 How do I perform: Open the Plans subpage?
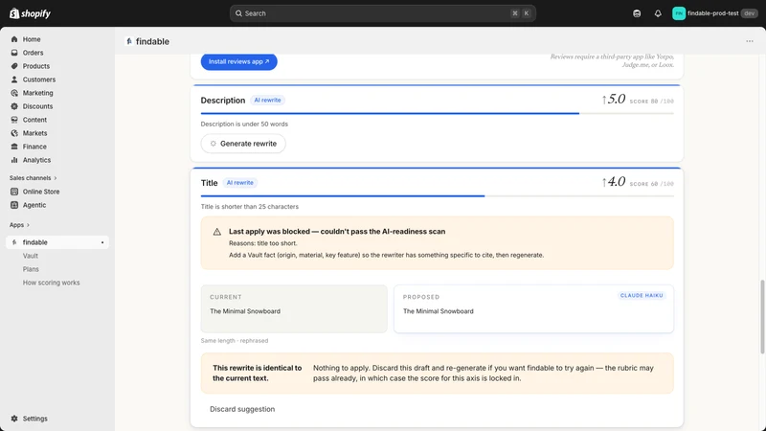click(x=31, y=269)
